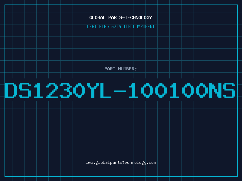This screenshot has height=181, width=242.
Task: Open the www.globalpartstechnology.com link
Action: [x=121, y=163]
